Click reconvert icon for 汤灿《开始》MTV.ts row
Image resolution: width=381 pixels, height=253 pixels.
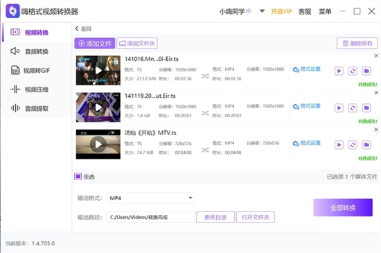point(353,145)
